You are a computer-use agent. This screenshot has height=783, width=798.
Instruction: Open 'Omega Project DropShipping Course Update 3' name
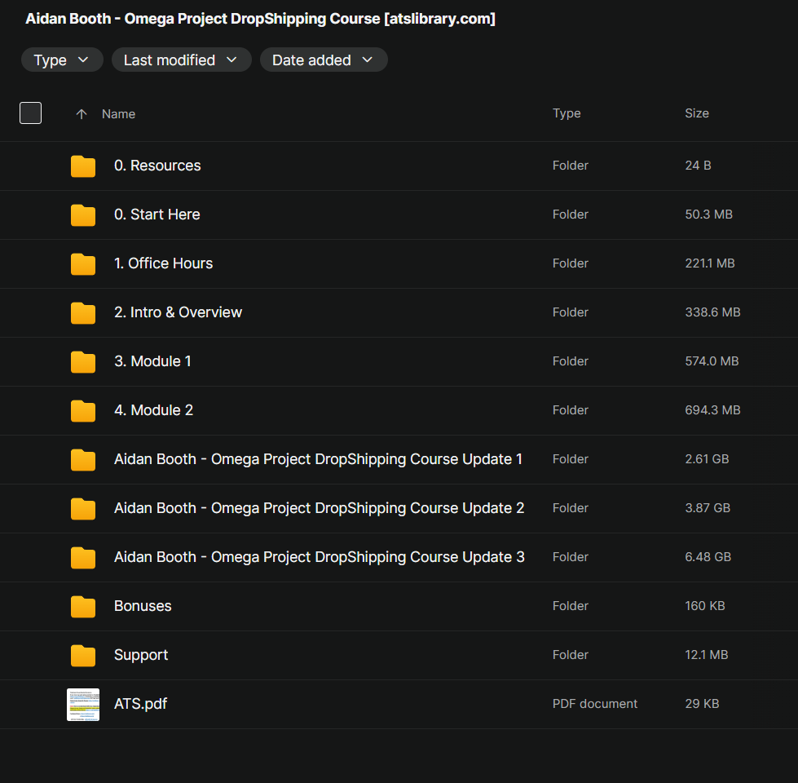[x=319, y=557]
